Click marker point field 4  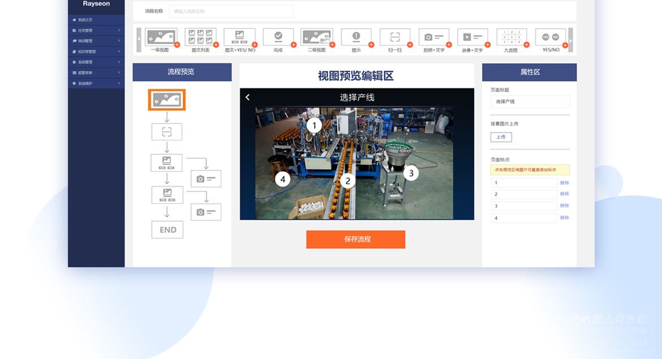pyautogui.click(x=524, y=218)
